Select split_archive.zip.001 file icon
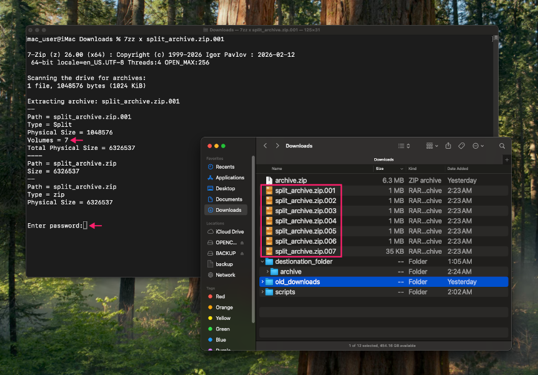 269,191
